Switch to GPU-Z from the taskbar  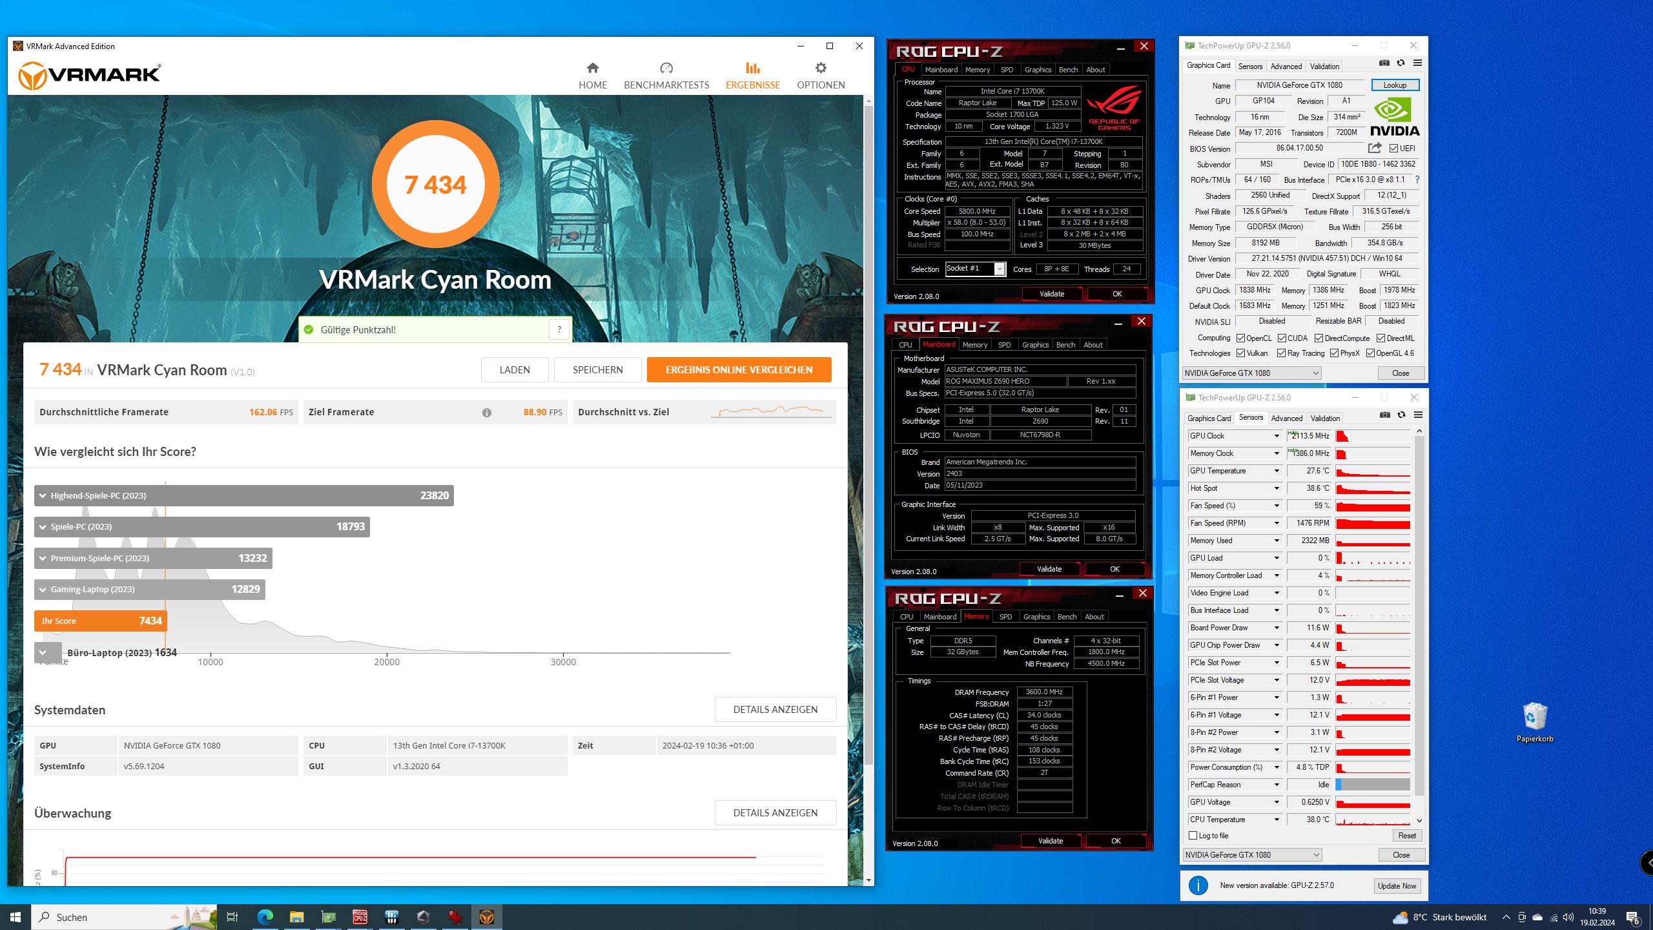pyautogui.click(x=328, y=917)
